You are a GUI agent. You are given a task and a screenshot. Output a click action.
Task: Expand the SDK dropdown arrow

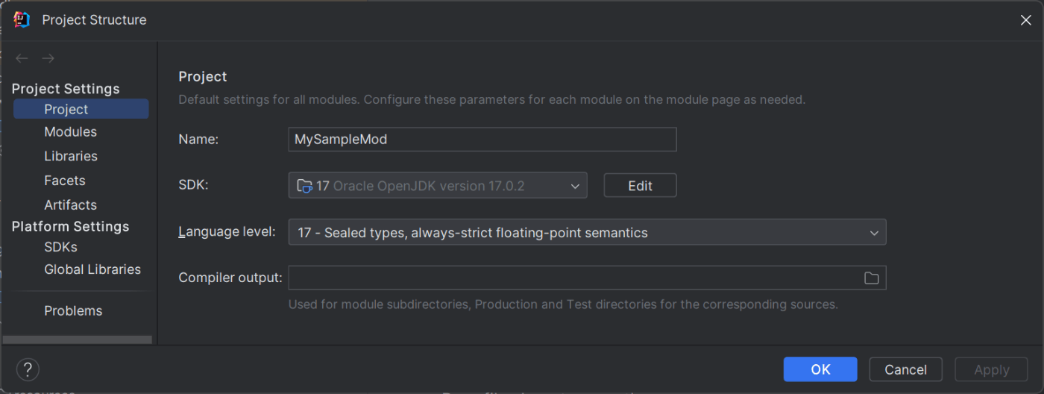(575, 186)
